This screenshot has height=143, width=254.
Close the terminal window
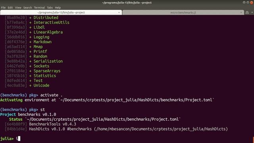pyautogui.click(x=252, y=2)
